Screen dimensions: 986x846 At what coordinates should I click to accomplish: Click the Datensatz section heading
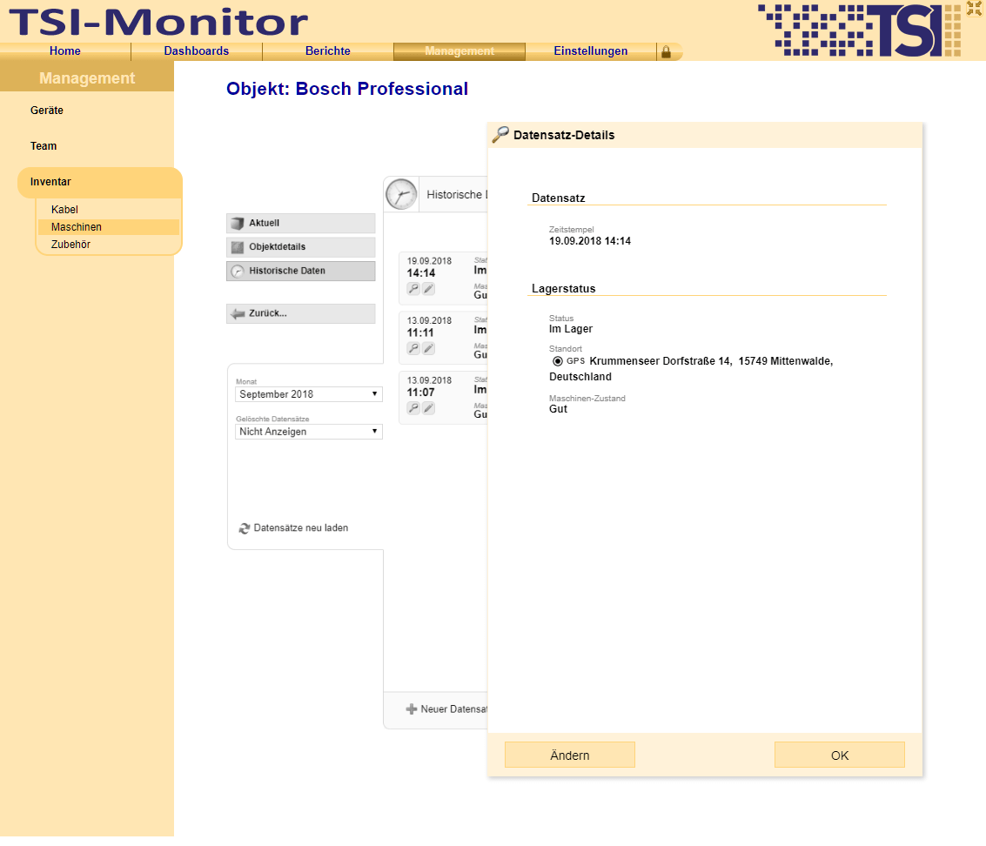click(559, 198)
